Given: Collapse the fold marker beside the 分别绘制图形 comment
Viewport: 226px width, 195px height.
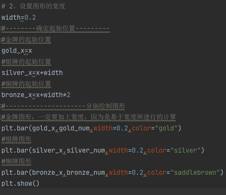Looking at the screenshot, I should pos(1,106).
